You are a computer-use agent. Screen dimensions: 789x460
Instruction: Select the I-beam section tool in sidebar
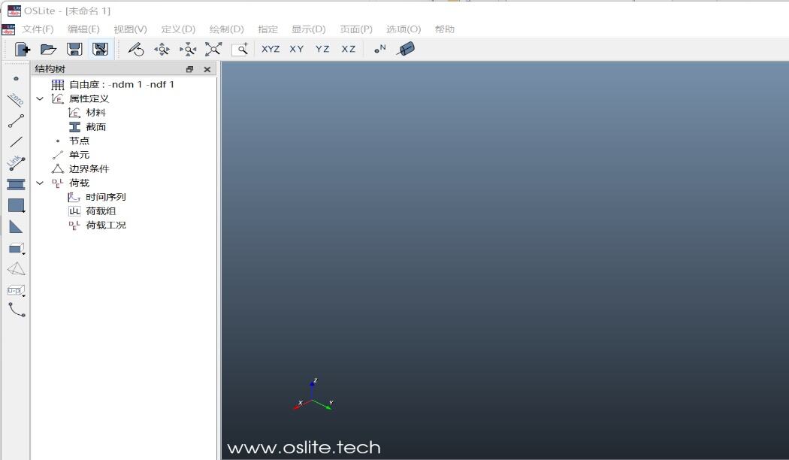point(16,184)
